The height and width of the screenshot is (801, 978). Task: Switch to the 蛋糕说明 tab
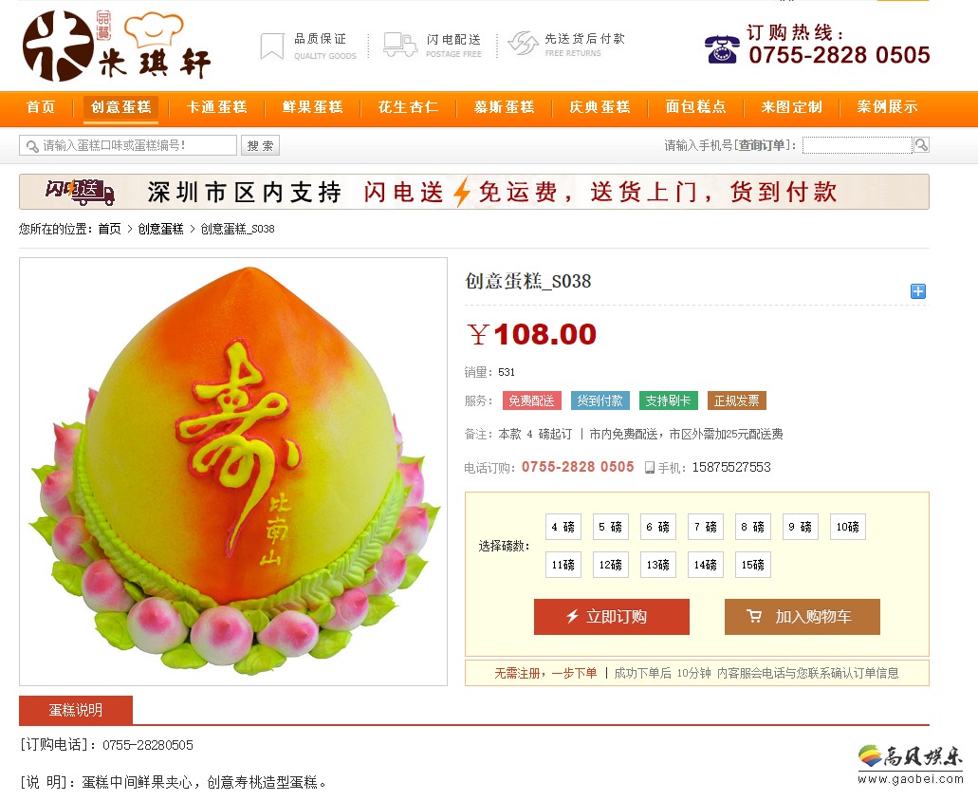(76, 710)
